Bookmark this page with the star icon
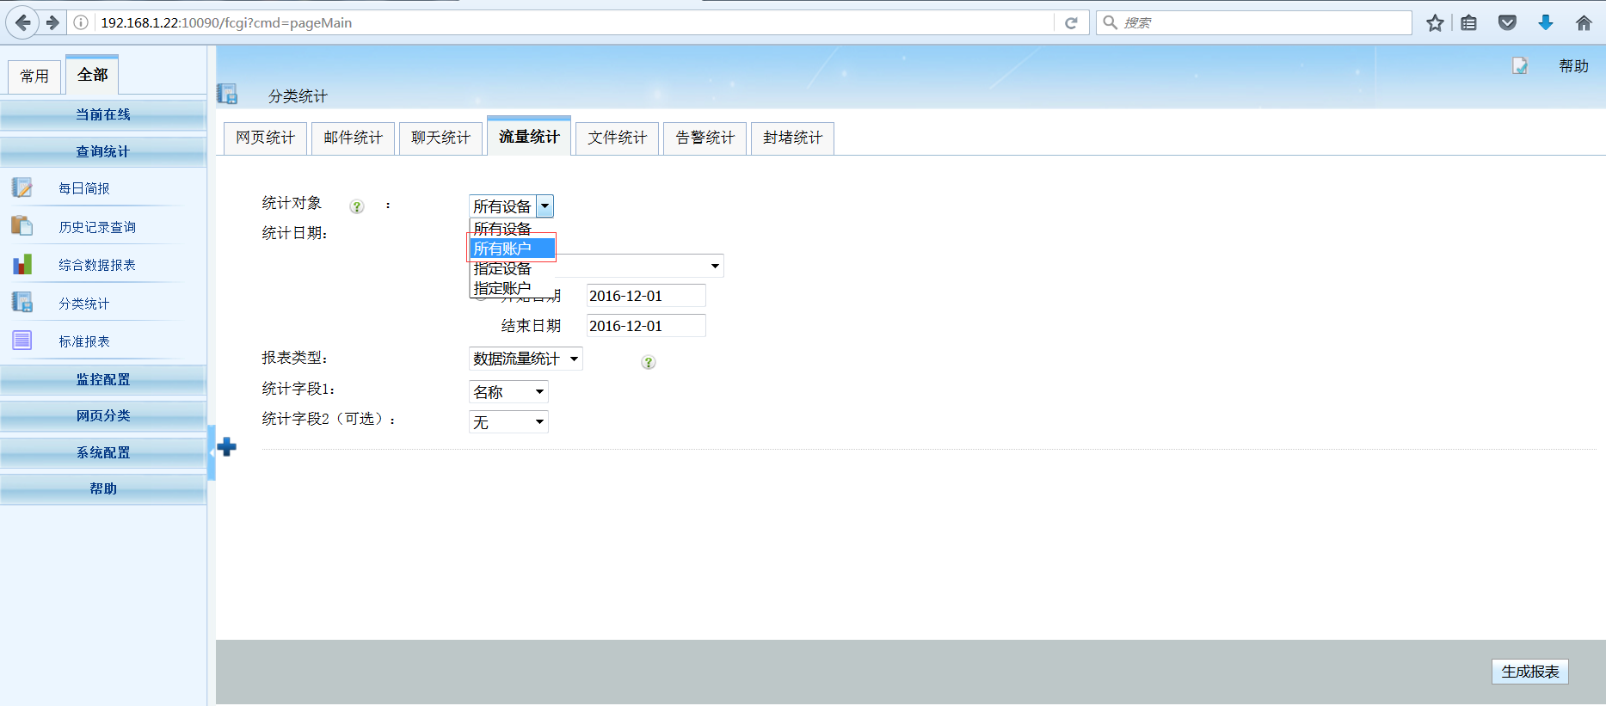 click(1435, 23)
